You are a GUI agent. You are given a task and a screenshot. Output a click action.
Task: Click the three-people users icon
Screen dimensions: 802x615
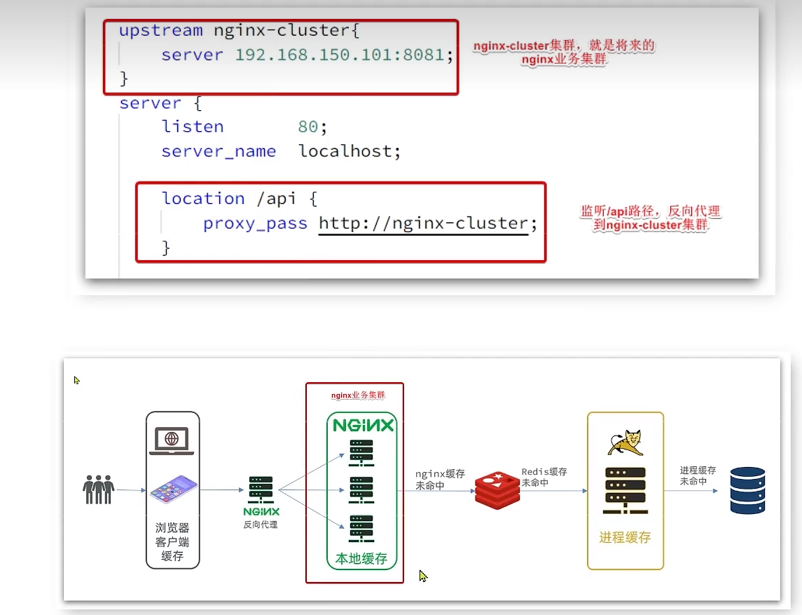pyautogui.click(x=98, y=489)
